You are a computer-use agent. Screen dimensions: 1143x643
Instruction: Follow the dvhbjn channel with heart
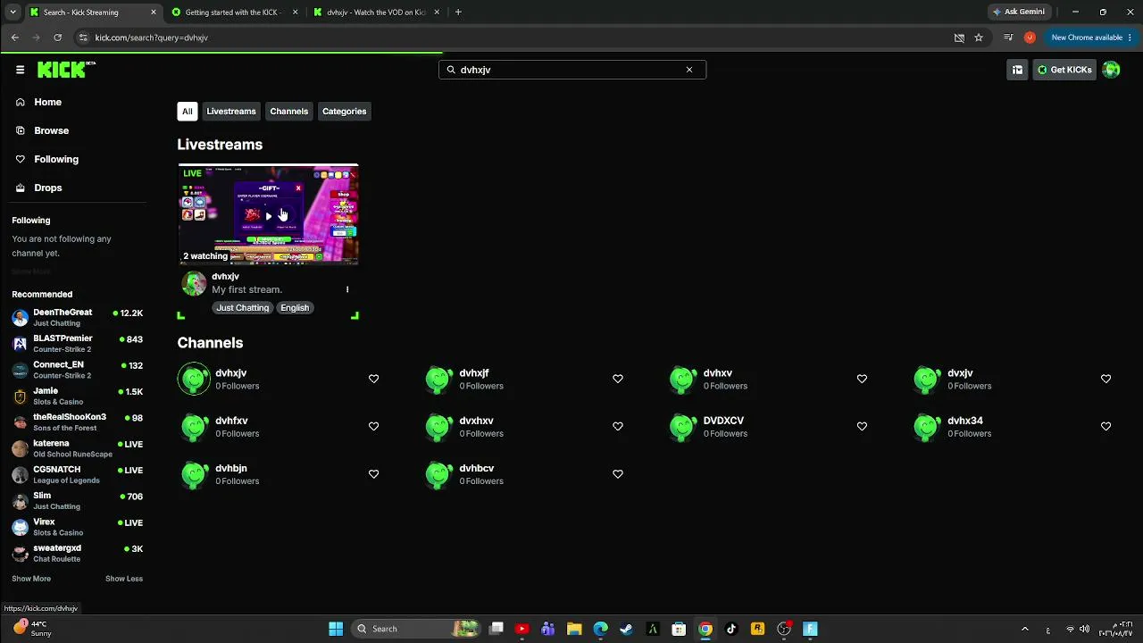[x=373, y=473]
